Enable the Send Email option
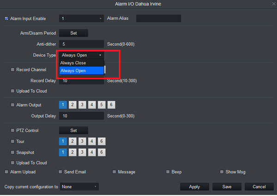Image resolution: width=277 pixels, height=196 pixels. coord(60,172)
